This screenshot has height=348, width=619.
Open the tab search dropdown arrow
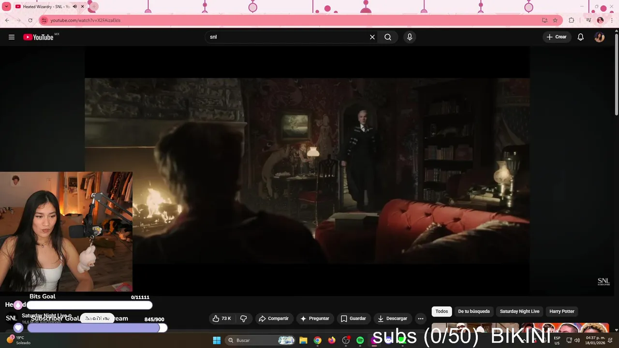coord(7,7)
